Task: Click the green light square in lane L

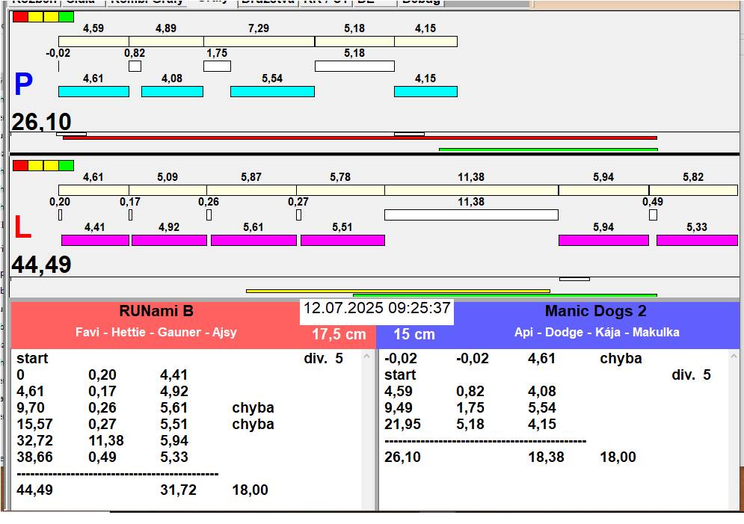Action: pos(67,165)
